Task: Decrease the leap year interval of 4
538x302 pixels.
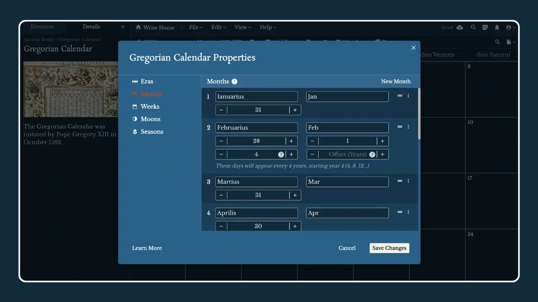Action: (x=221, y=154)
